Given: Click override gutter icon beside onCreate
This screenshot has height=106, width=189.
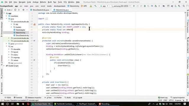Looking at the screenshot, I should [x=34, y=41].
